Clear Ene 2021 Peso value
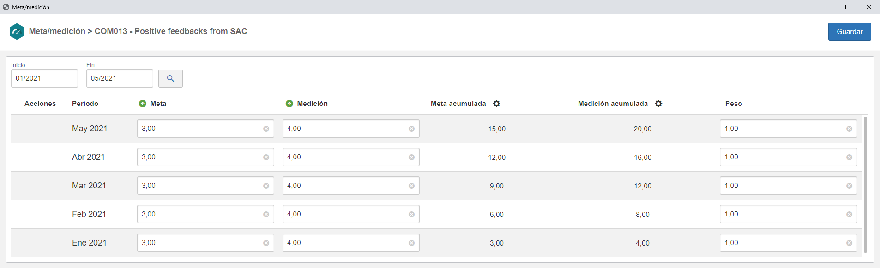This screenshot has height=269, width=880. (850, 243)
